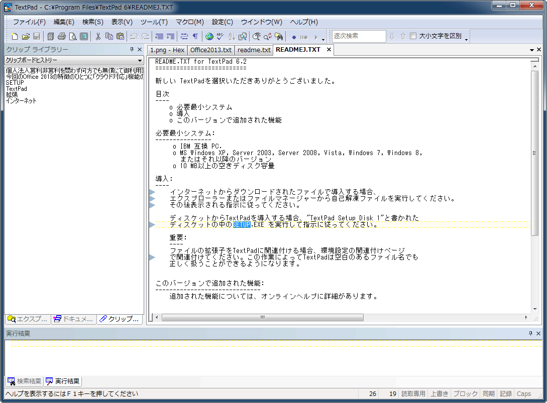The width and height of the screenshot is (547, 403).
Task: Open the 検索(S) menu
Action: (93, 22)
